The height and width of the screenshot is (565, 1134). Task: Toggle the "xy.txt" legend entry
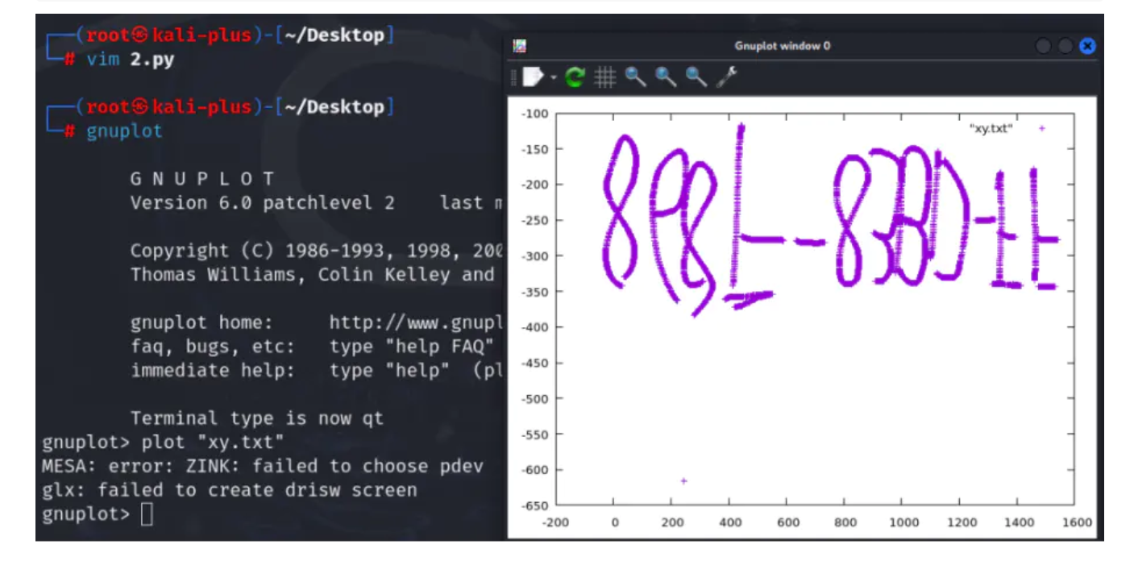point(991,128)
